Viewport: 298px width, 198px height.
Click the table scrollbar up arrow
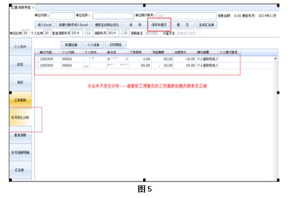tap(275, 59)
